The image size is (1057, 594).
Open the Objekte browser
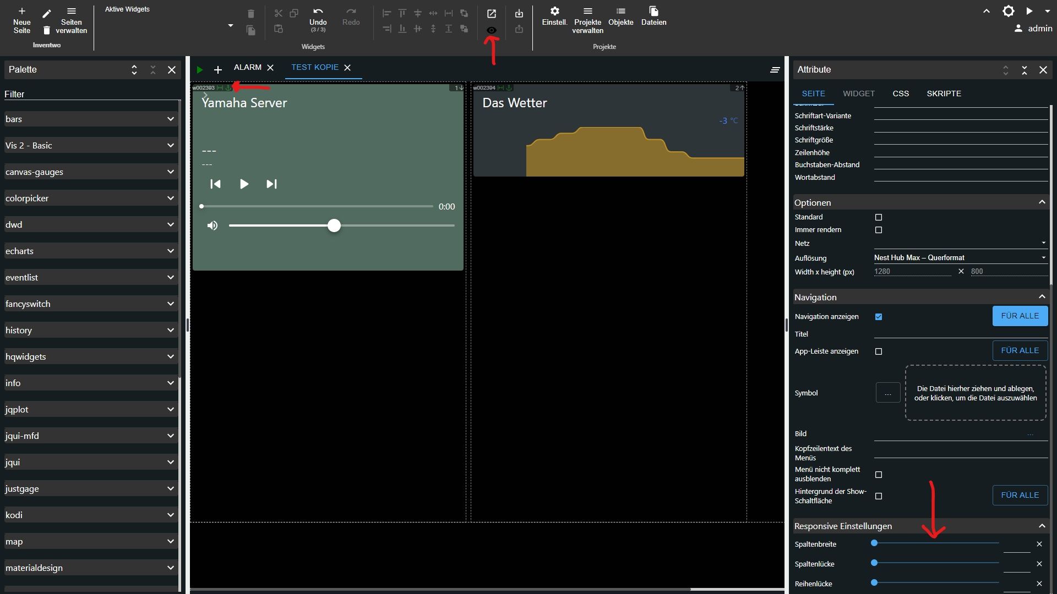[x=620, y=16]
